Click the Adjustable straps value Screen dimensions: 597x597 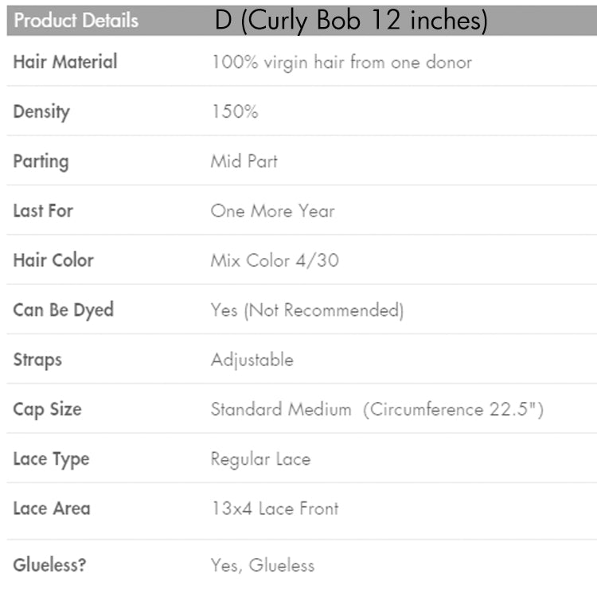(252, 360)
